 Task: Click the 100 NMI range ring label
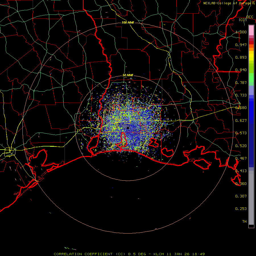128,22
